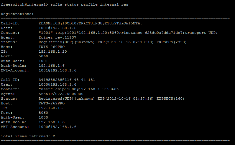The height and width of the screenshot is (145, 235).
Task: Click the IP value 192.168.1.3
Action: (52, 108)
